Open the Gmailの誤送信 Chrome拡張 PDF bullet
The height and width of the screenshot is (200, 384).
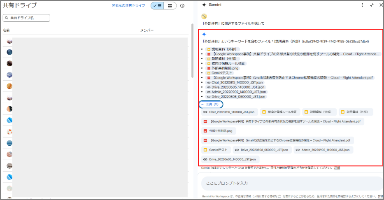[290, 78]
